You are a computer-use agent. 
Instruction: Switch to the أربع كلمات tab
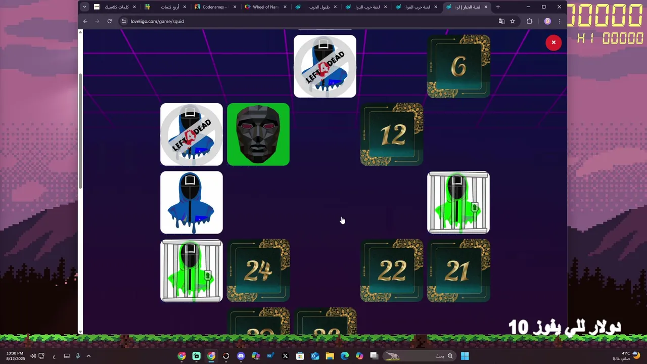pyautogui.click(x=166, y=7)
